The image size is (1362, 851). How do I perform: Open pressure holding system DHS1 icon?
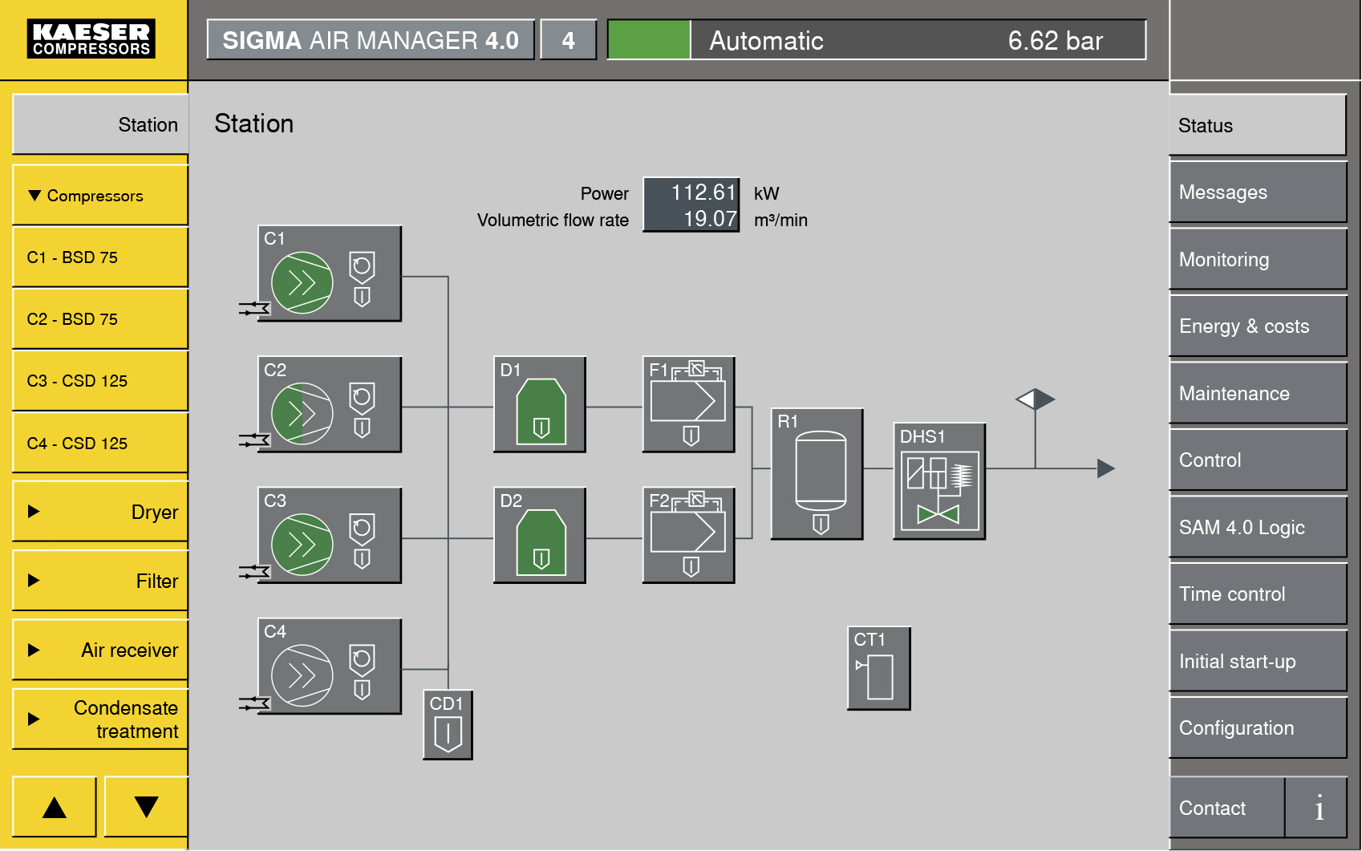pos(939,481)
